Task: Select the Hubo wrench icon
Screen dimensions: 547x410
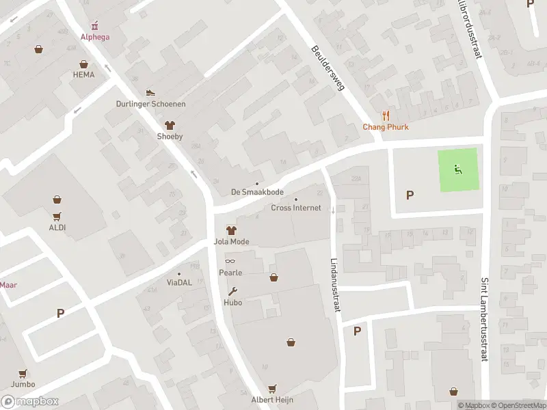Action: 232,292
